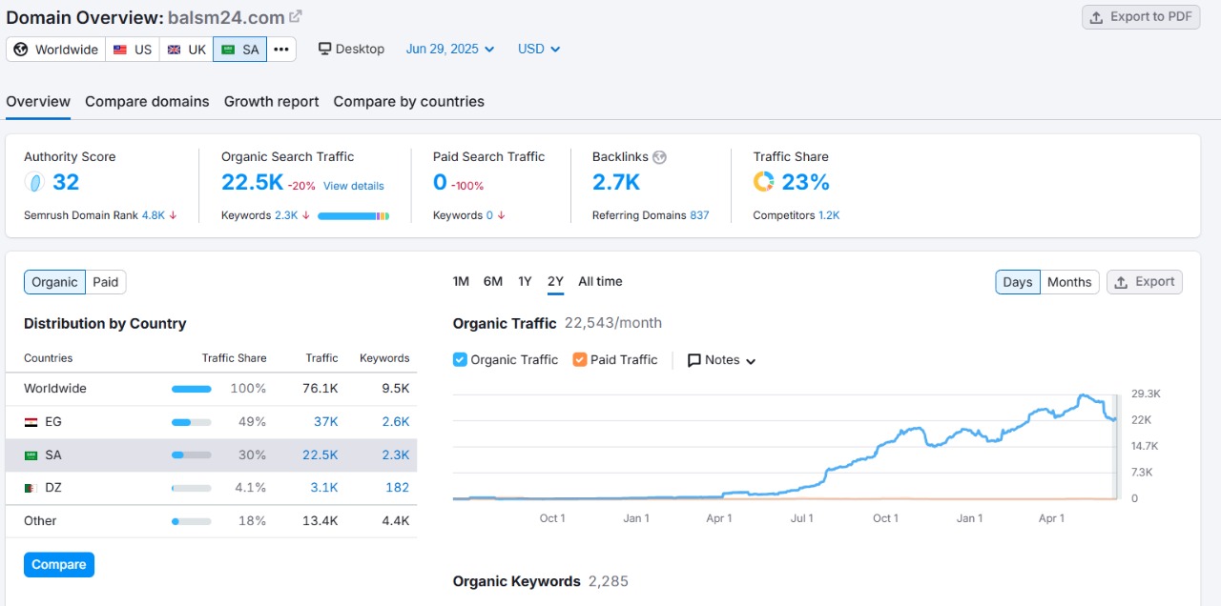Open View details for Organic Search Traffic

click(354, 186)
